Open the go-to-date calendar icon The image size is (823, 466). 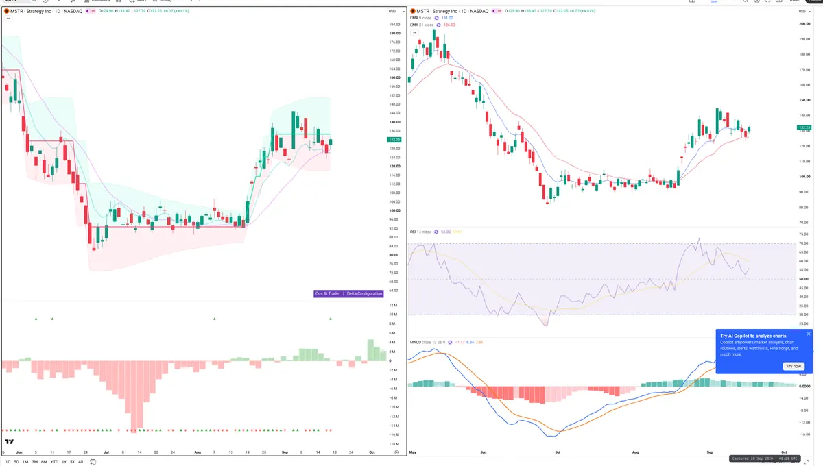coord(93,462)
